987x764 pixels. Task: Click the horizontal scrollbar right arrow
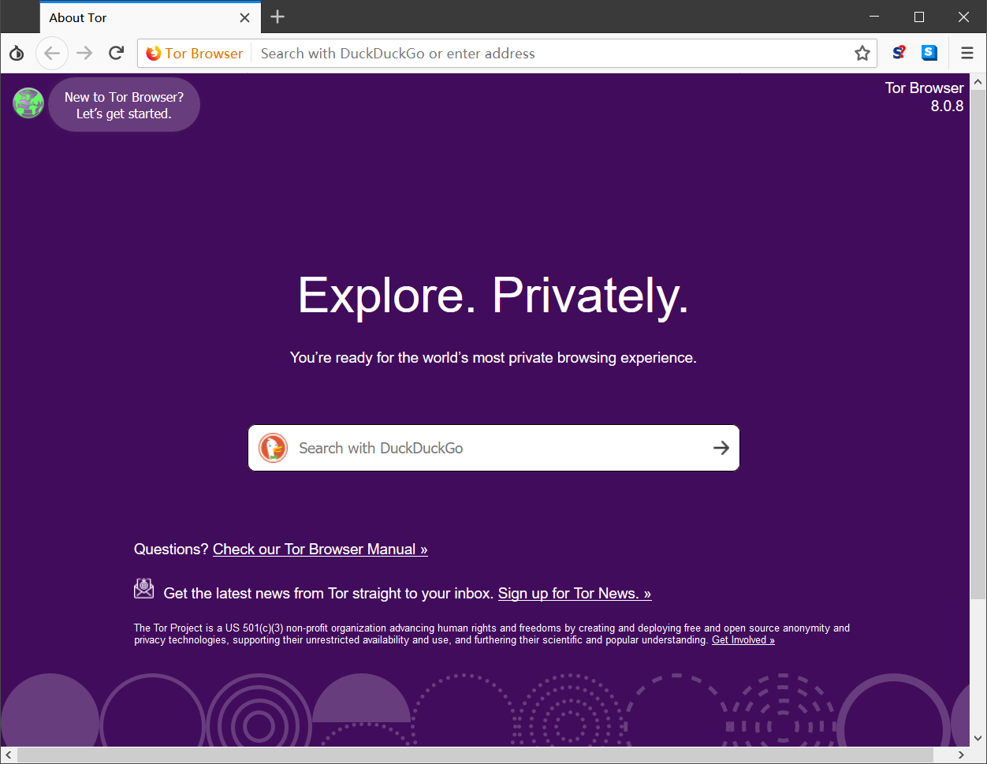point(961,755)
